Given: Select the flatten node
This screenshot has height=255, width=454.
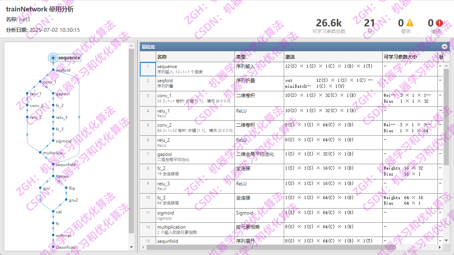Looking at the screenshot, I should (x=52, y=176).
